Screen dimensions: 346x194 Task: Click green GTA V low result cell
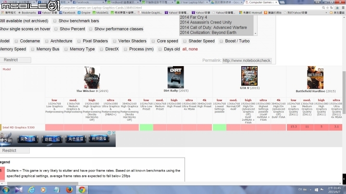pyautogui.click(x=219, y=127)
